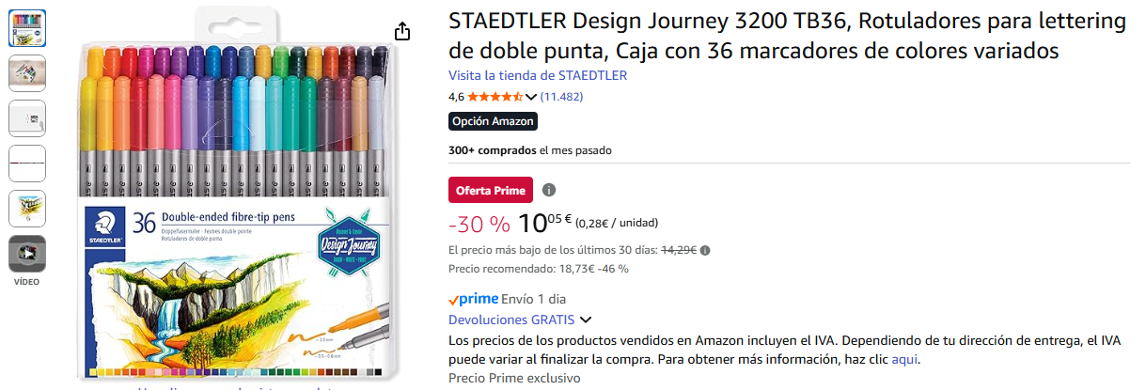The width and height of the screenshot is (1146, 390).
Task: Open info icon next to Oferta Prime
Action: (x=549, y=190)
